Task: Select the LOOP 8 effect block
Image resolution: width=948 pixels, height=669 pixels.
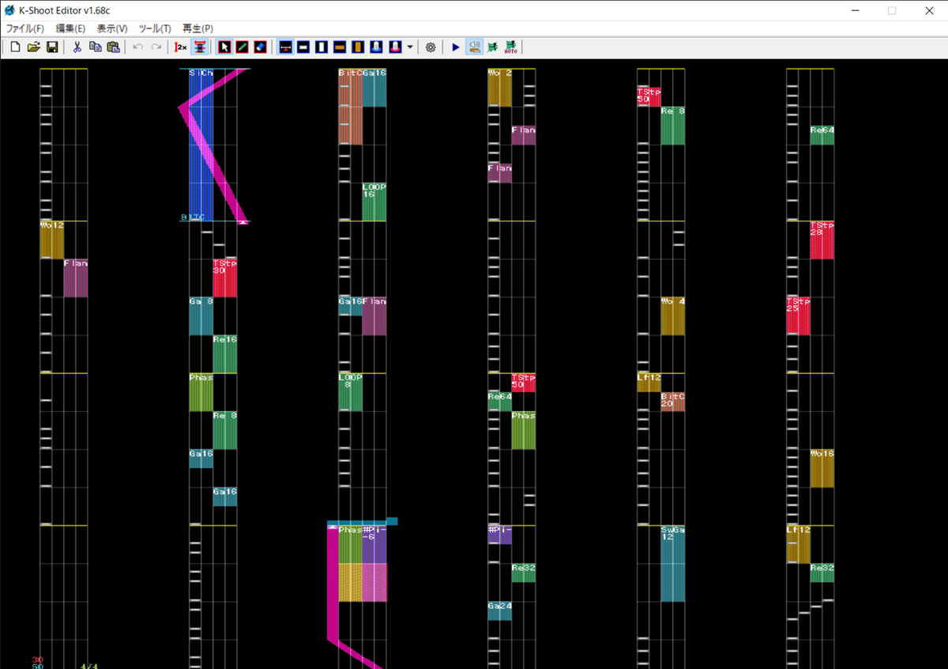Action: pyautogui.click(x=351, y=392)
